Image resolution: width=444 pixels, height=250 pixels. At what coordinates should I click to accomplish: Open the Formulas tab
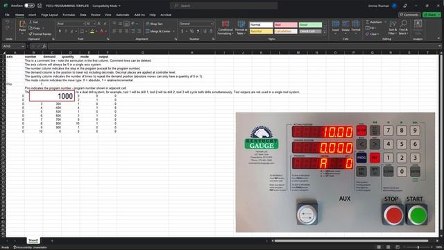click(x=69, y=15)
